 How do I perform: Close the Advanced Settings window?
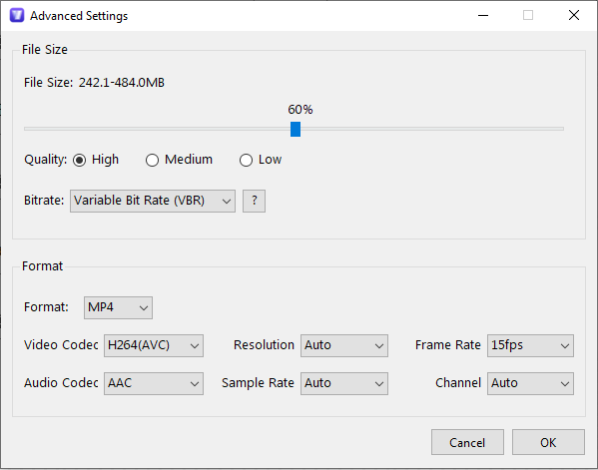574,15
